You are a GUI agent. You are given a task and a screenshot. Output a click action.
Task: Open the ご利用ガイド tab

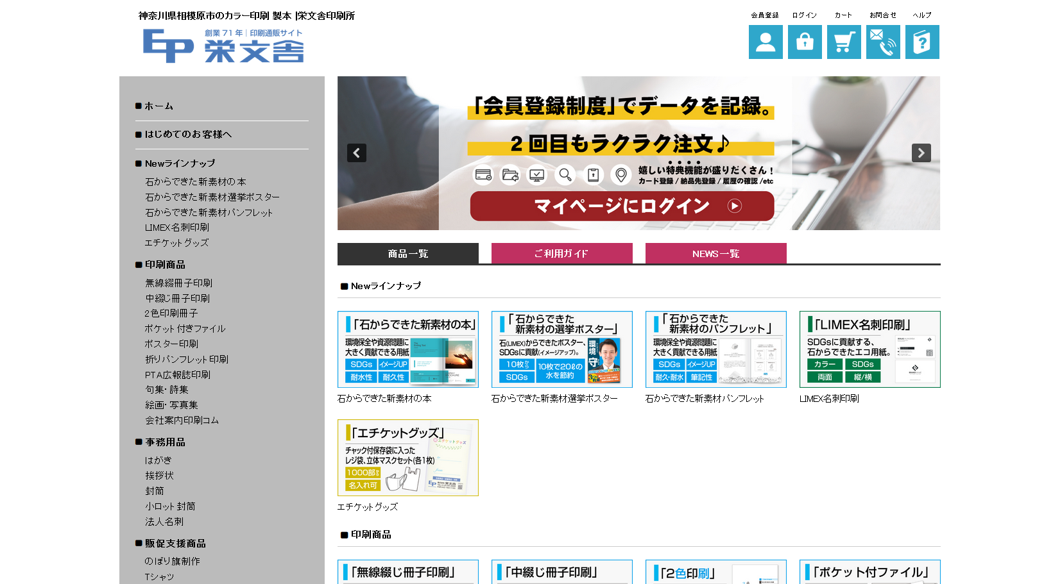(561, 254)
